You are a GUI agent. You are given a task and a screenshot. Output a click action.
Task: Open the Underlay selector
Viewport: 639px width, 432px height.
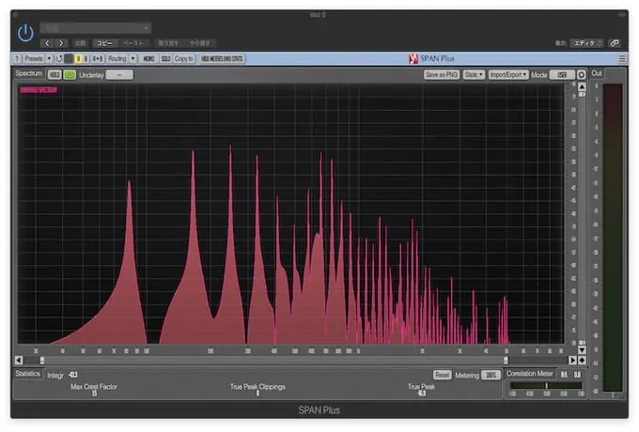[x=119, y=75]
